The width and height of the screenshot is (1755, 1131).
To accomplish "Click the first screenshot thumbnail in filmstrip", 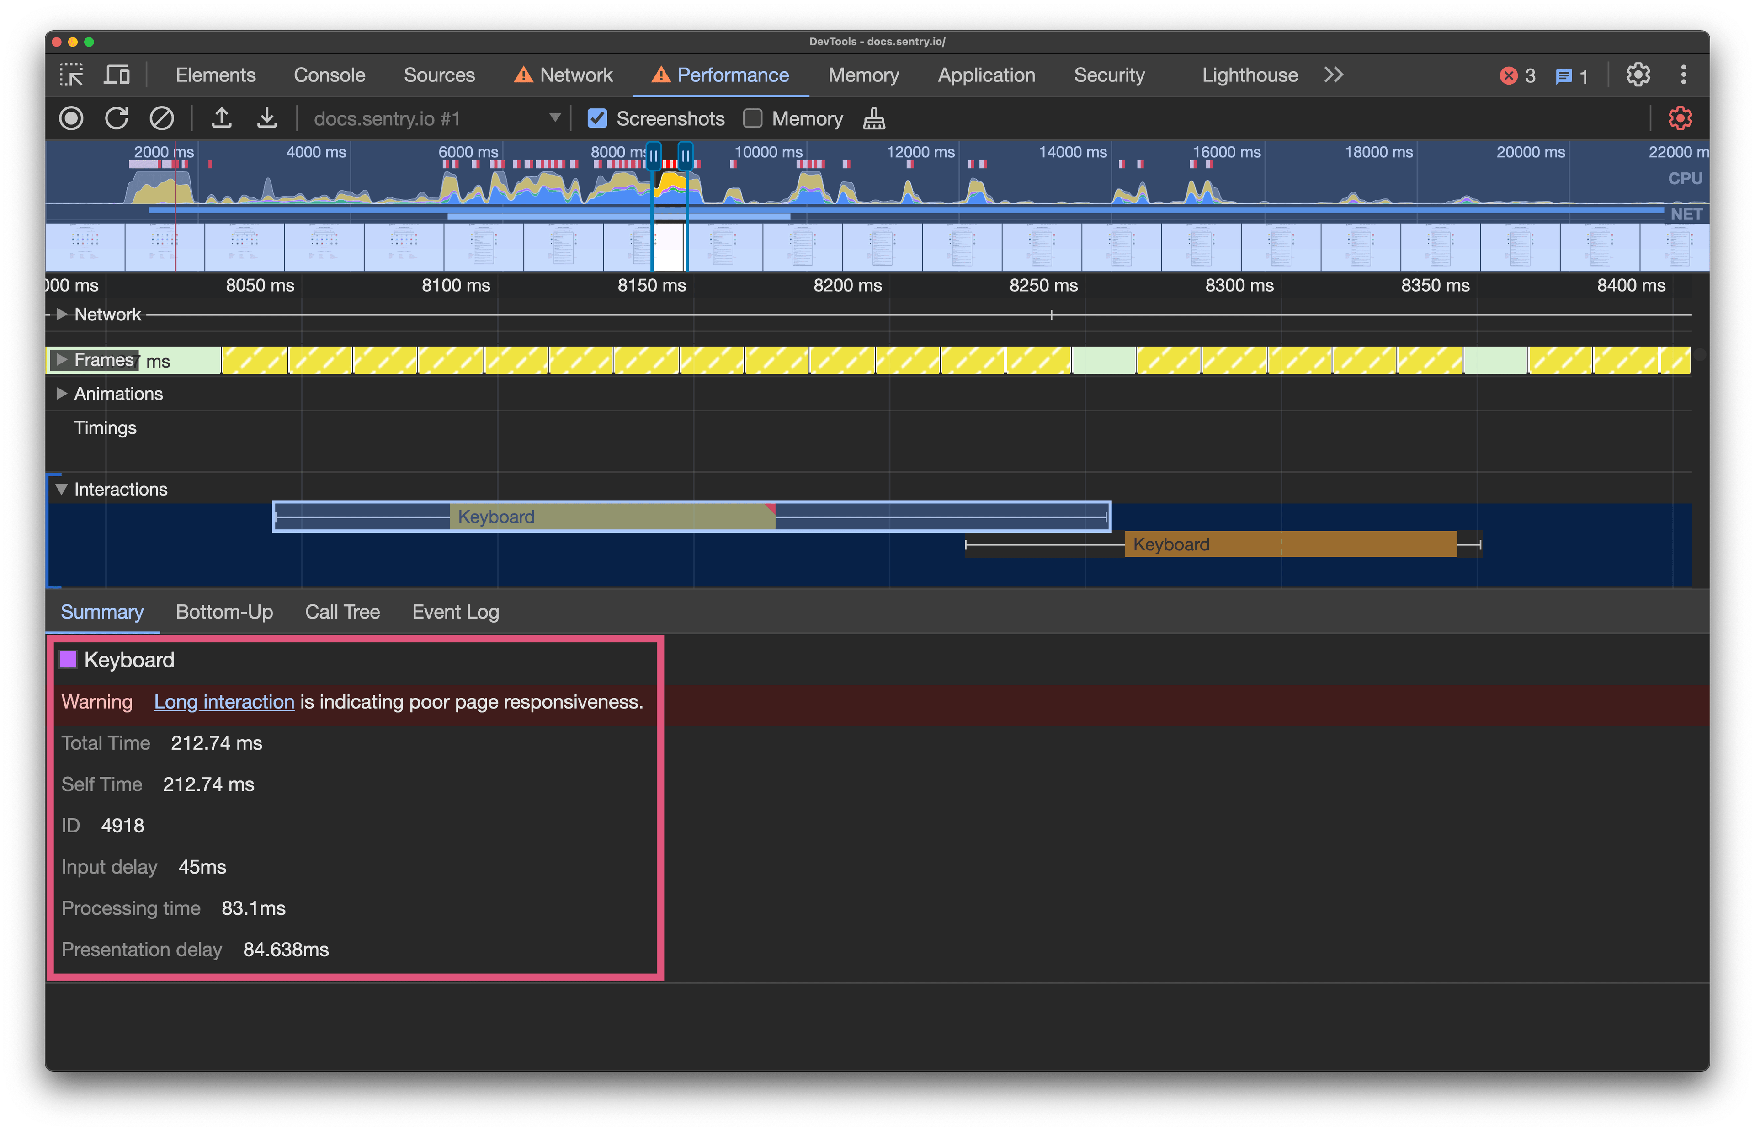I will coord(85,247).
